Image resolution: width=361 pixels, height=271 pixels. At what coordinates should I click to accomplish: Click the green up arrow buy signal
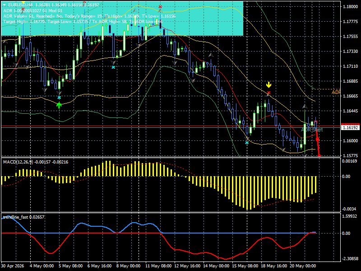[59, 106]
